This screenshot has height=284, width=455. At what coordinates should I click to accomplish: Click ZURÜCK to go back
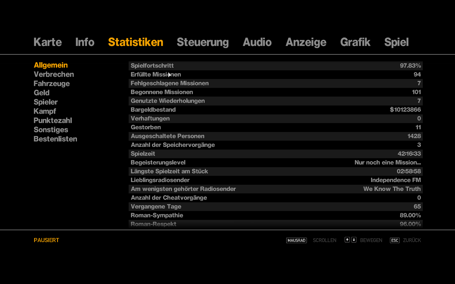(412, 240)
